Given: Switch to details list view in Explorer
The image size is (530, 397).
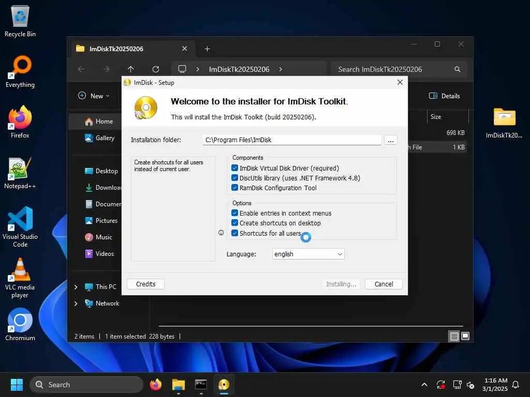Looking at the screenshot, I should (x=454, y=336).
